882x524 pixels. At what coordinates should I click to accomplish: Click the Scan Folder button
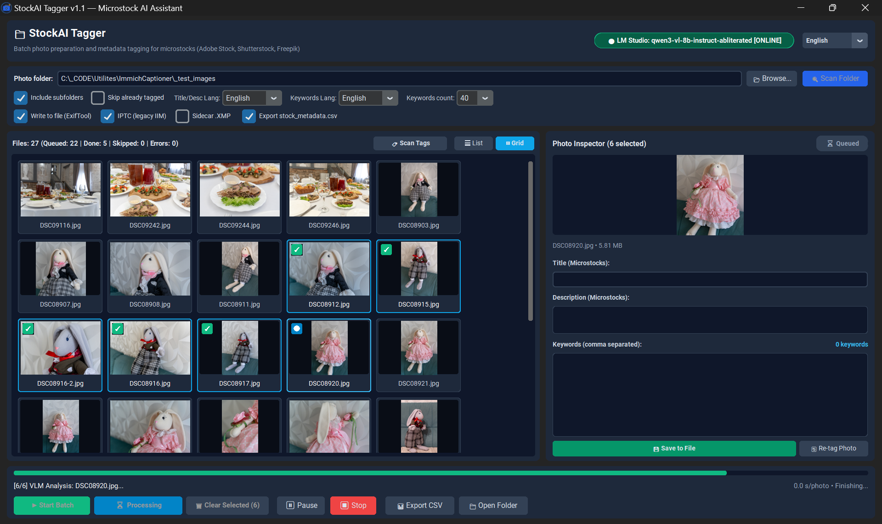(x=835, y=79)
